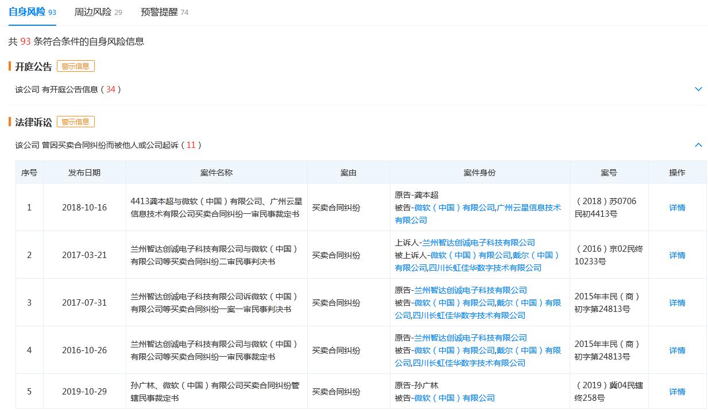
Task: Expand the 开庭公告 section chevron
Action: click(698, 89)
